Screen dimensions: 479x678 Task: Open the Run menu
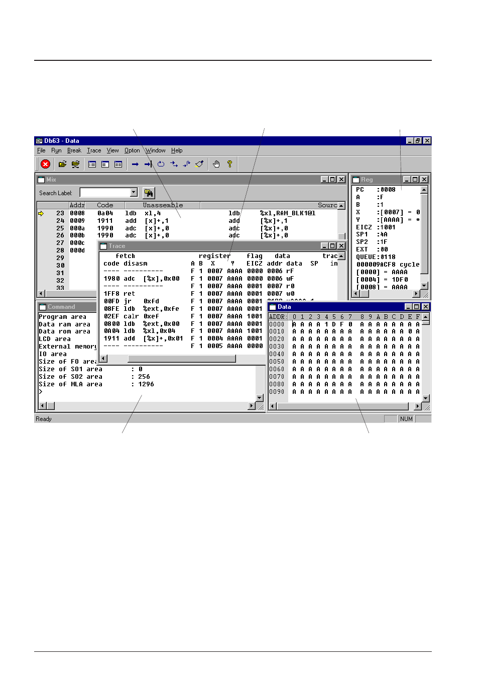click(x=56, y=150)
